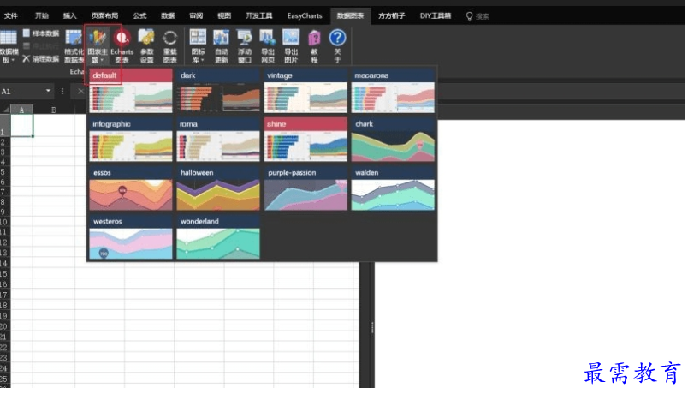The height and width of the screenshot is (400, 688).
Task: Choose the shine theme
Action: pyautogui.click(x=305, y=140)
